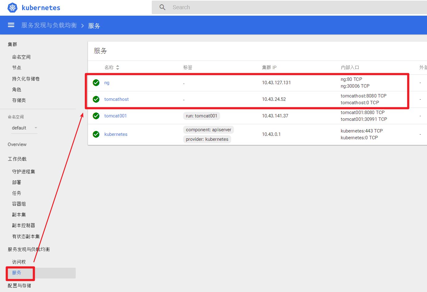Open 工作负载 section

click(17, 159)
